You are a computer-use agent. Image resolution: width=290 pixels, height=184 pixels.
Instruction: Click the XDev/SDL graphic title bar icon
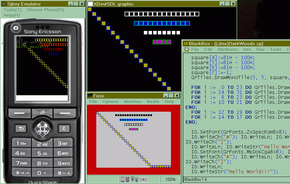90,4
